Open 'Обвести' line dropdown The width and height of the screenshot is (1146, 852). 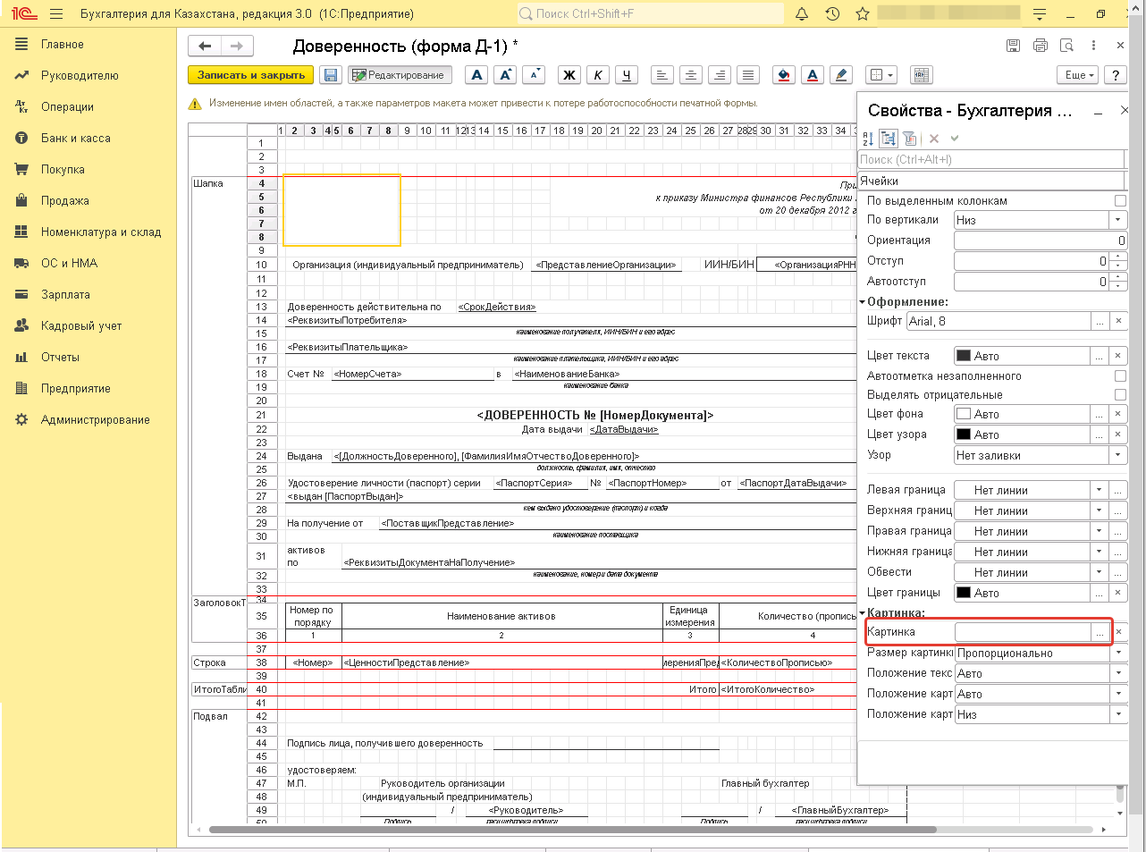point(1100,572)
